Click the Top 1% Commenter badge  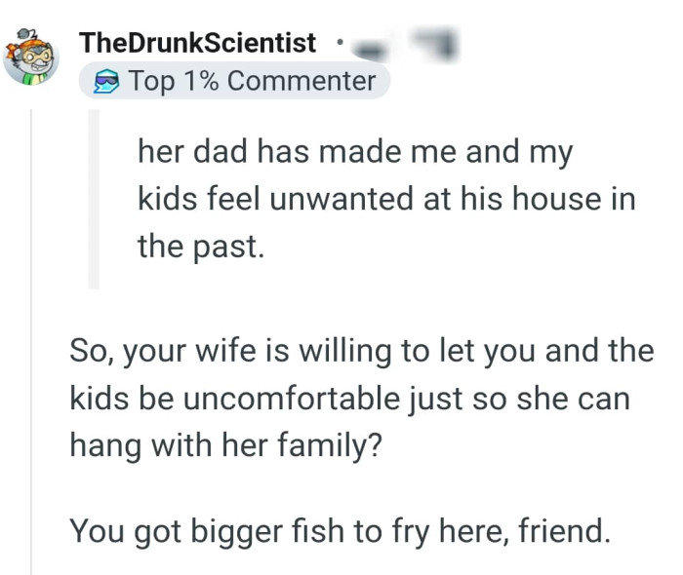point(234,82)
